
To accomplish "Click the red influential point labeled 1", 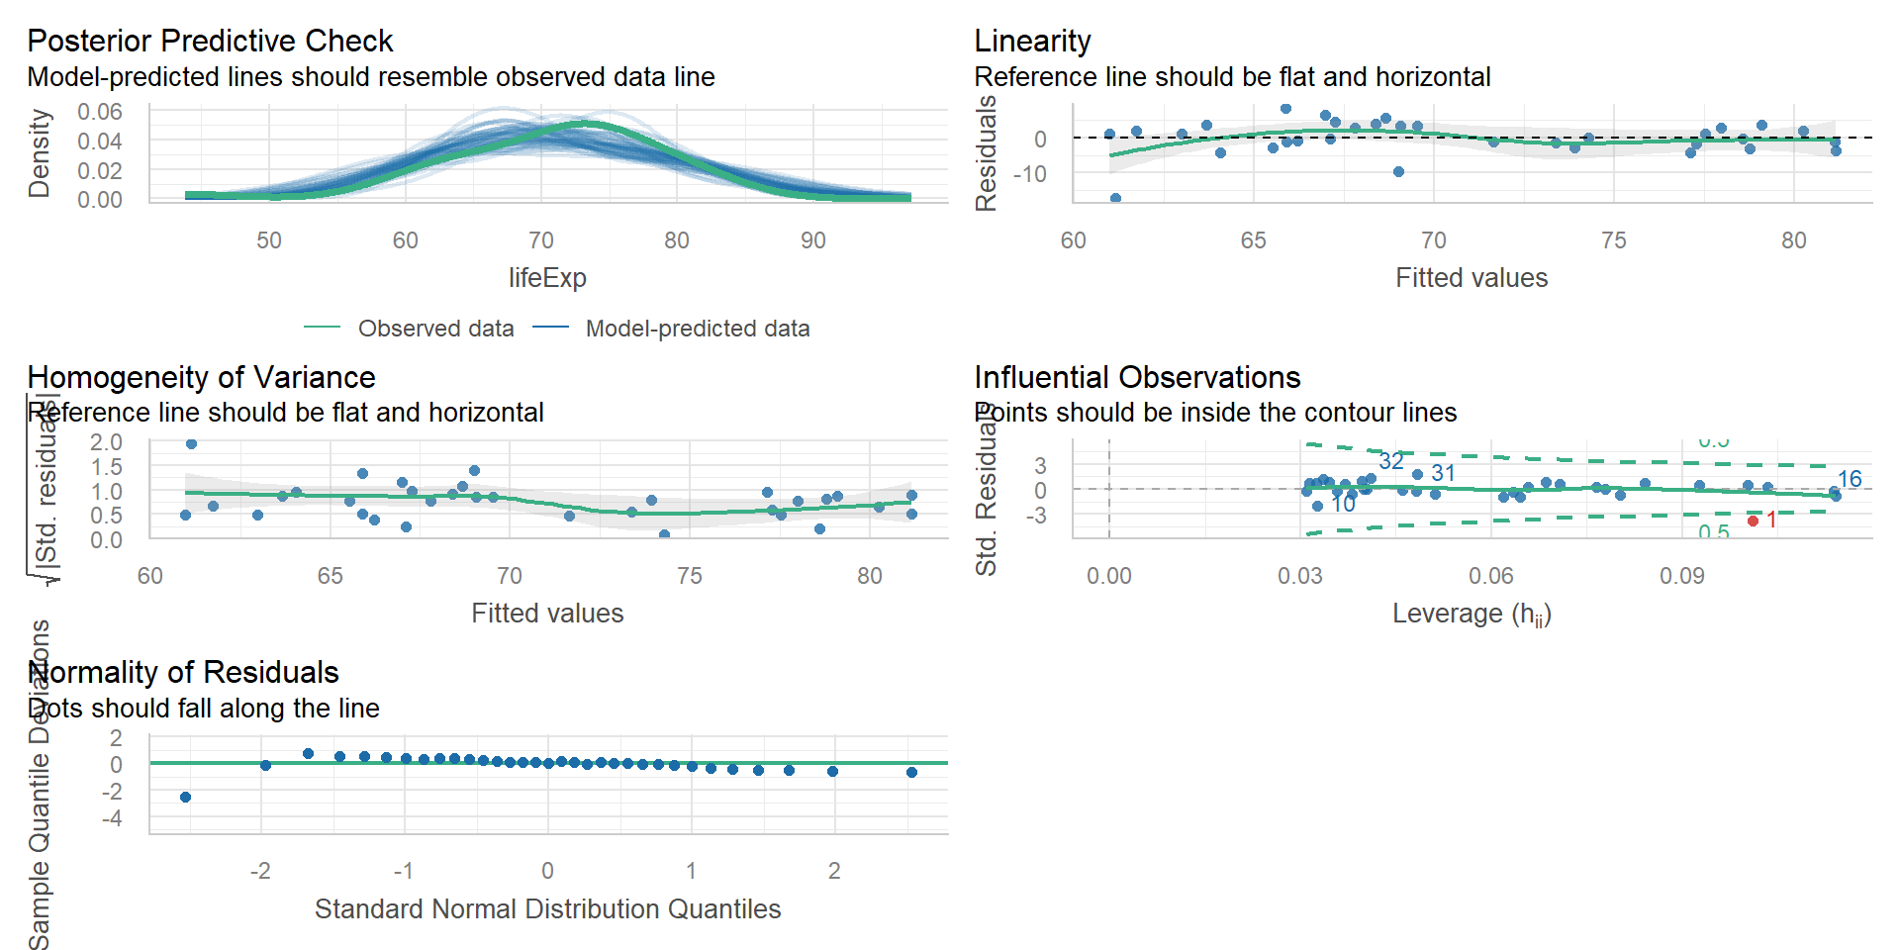I will tap(1753, 521).
